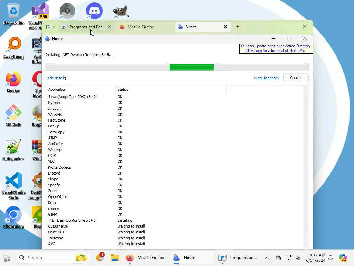Open Notepad++ desktop shortcut
This screenshot has width=354, height=266.
tap(13, 150)
